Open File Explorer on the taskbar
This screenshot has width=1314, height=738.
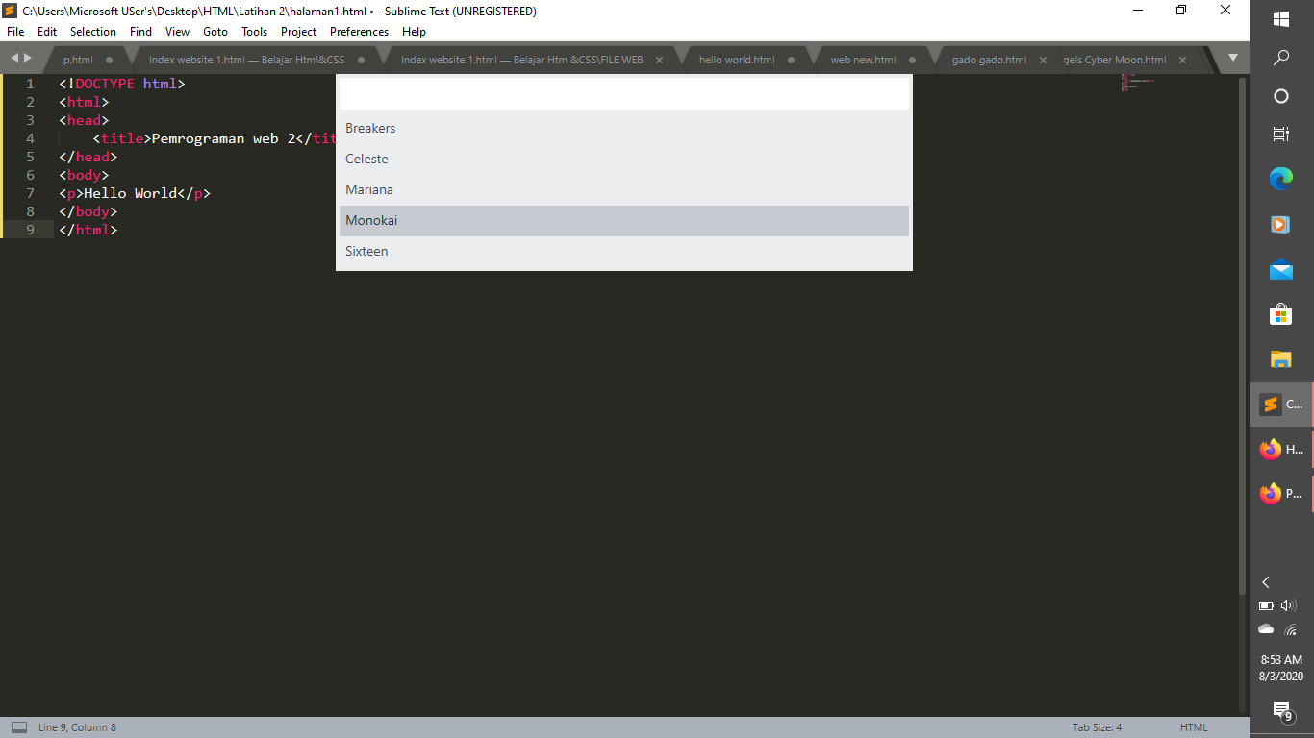point(1281,359)
